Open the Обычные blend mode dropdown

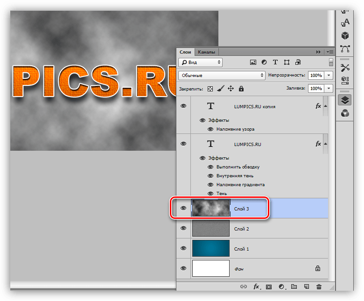pyautogui.click(x=222, y=76)
